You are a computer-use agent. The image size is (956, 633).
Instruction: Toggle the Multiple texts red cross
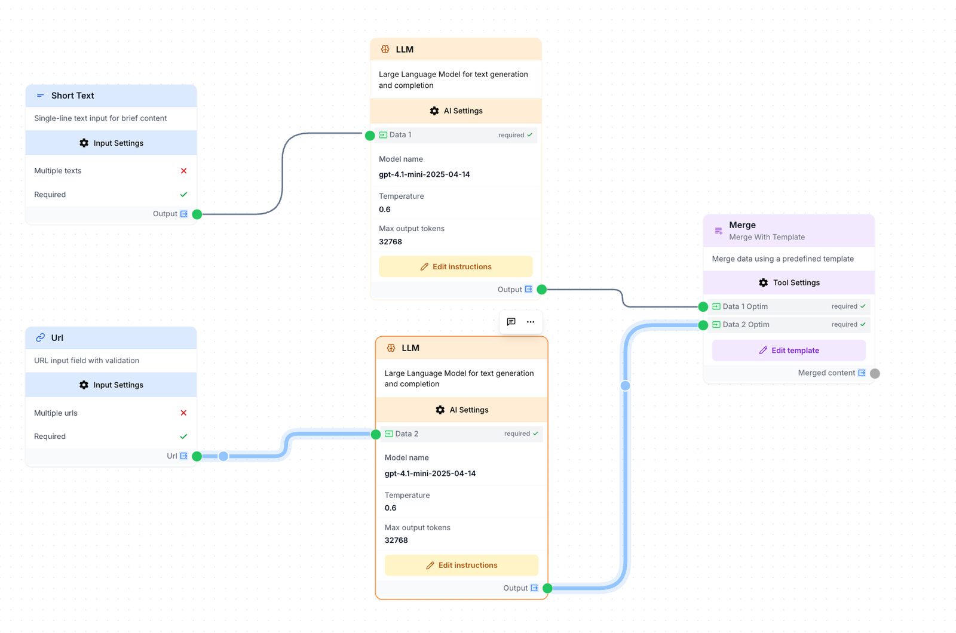point(183,171)
